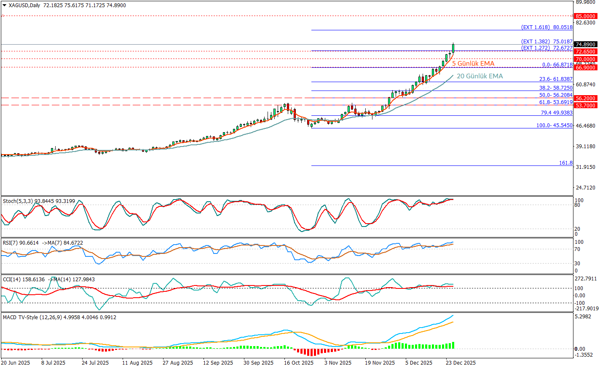
Task: Select the current price label 74.8900
Action: tap(585, 44)
